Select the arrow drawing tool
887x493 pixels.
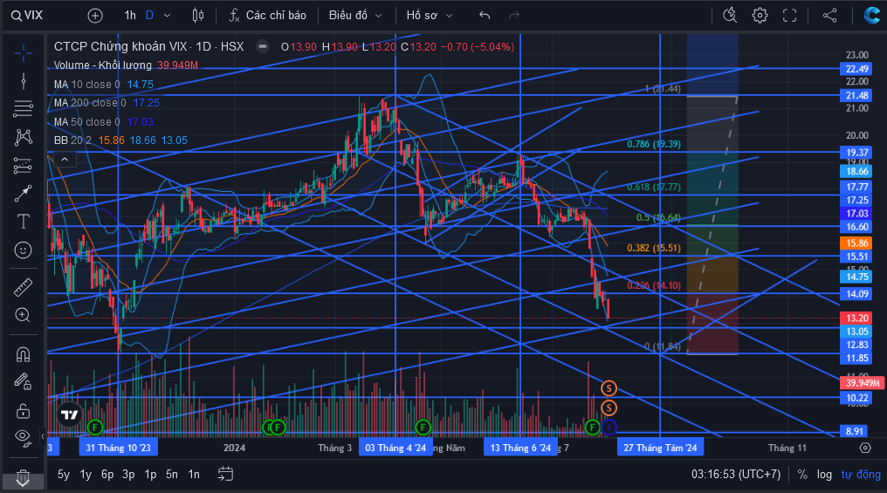[24, 194]
